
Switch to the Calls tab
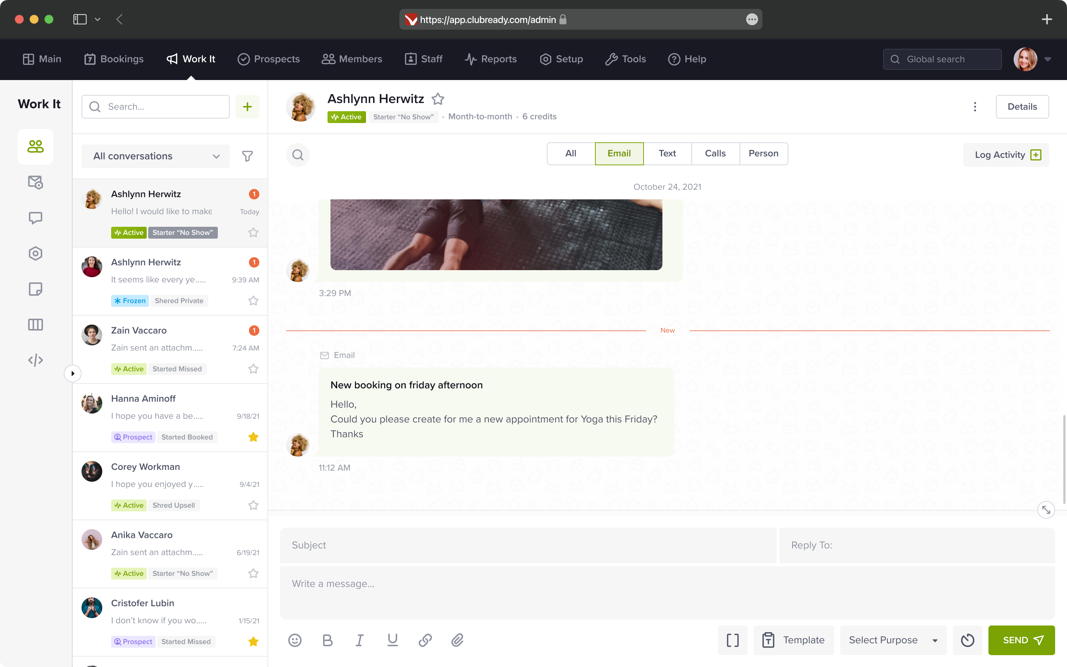[x=715, y=153]
